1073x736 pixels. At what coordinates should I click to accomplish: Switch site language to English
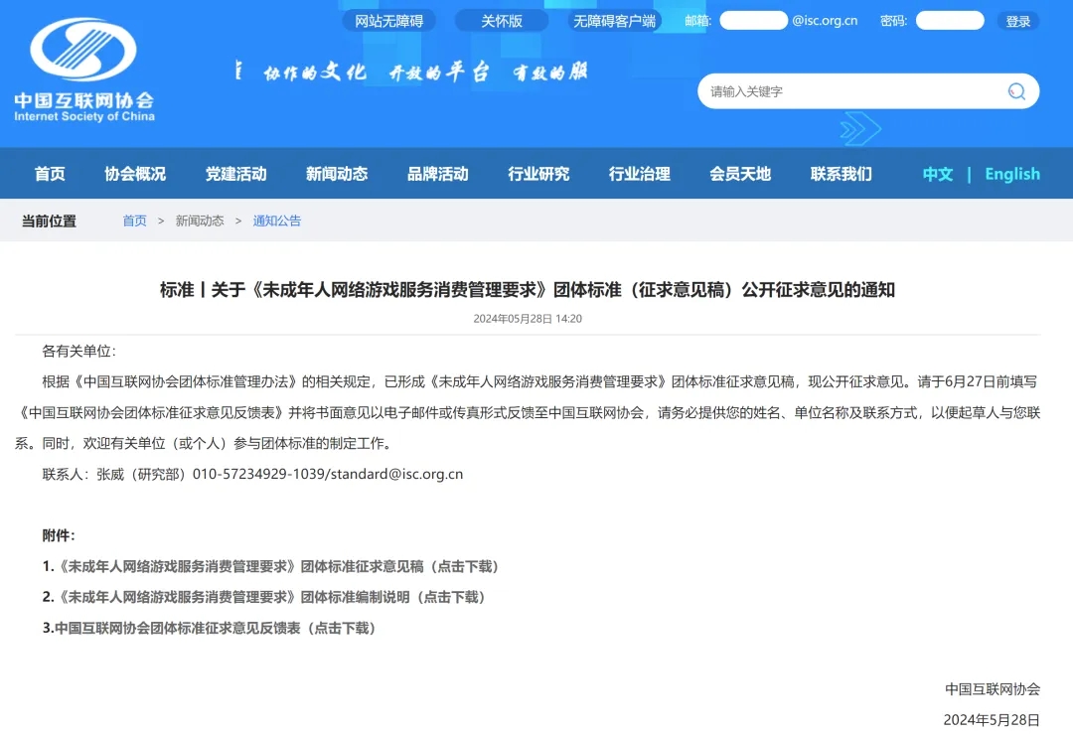click(1012, 175)
